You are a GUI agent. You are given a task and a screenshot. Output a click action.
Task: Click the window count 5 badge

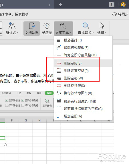[x=112, y=5]
